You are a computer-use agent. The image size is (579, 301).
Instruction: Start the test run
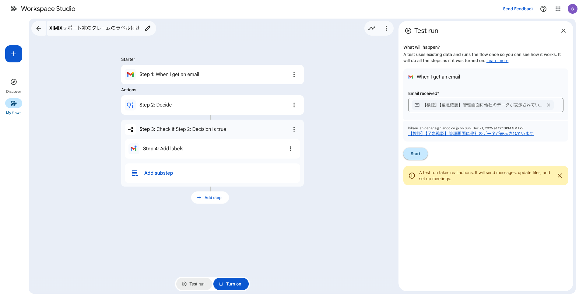[415, 154]
